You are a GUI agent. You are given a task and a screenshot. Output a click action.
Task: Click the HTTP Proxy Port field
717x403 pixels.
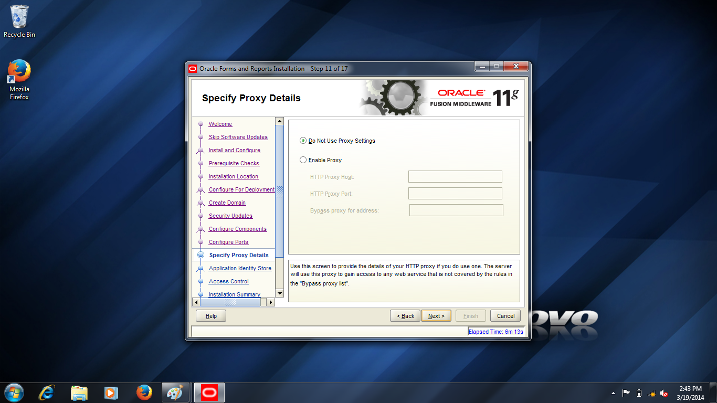pos(455,194)
